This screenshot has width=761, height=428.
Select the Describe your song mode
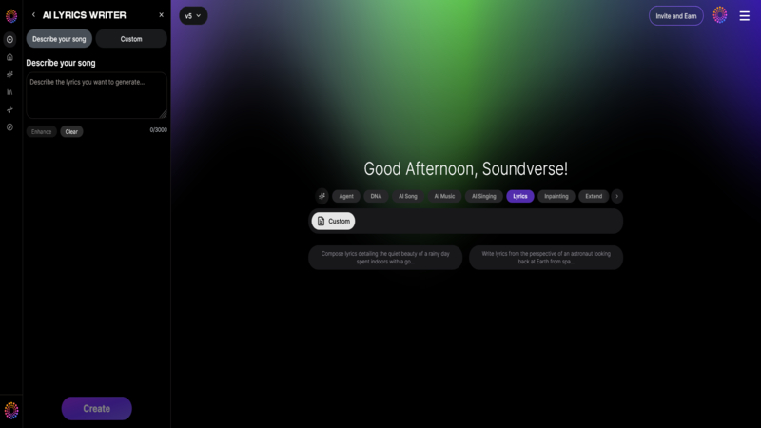[x=59, y=39]
